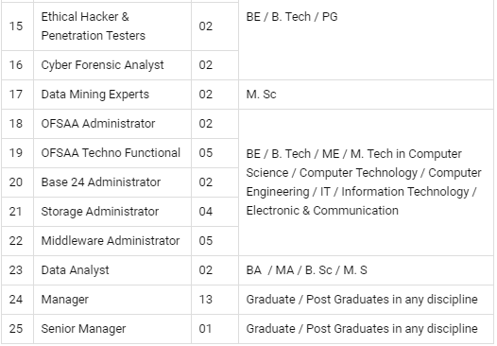The image size is (497, 346).
Task: Click the Cyber Forensic Analyst post name
Action: [102, 65]
